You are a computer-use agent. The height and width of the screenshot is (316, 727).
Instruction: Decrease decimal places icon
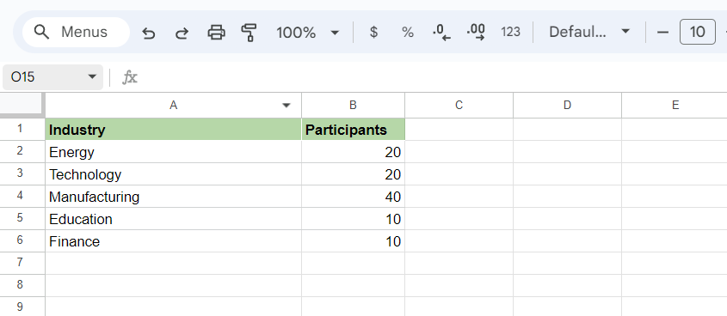(442, 33)
